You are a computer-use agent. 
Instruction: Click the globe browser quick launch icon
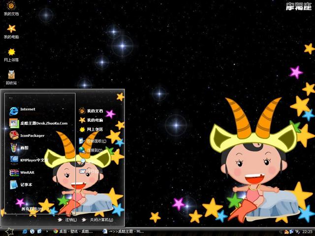[x=32, y=232]
